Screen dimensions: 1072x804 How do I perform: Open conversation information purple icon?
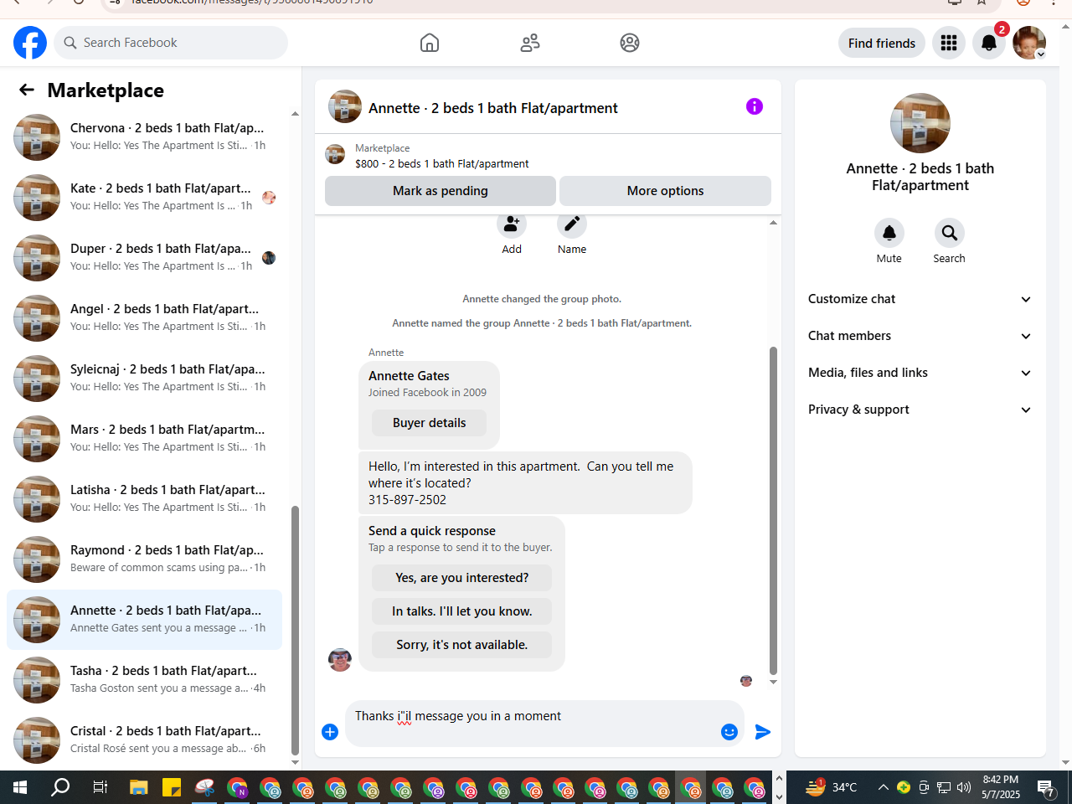click(x=755, y=106)
